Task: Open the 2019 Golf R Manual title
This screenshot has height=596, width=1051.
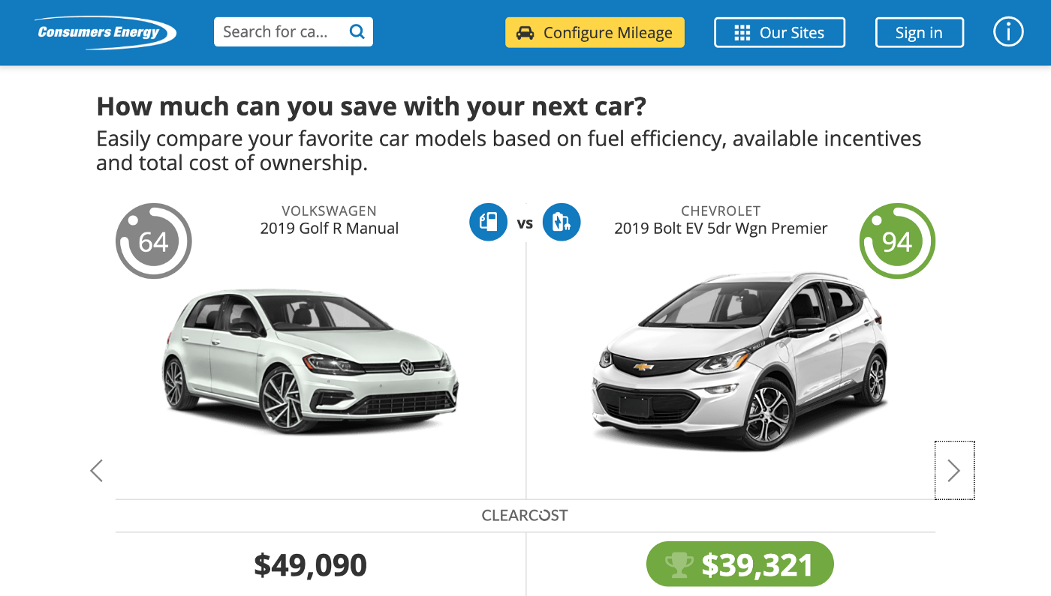Action: pyautogui.click(x=330, y=229)
